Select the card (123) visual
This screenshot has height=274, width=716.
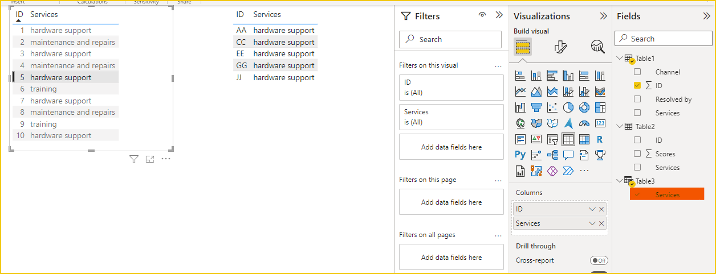coord(600,123)
